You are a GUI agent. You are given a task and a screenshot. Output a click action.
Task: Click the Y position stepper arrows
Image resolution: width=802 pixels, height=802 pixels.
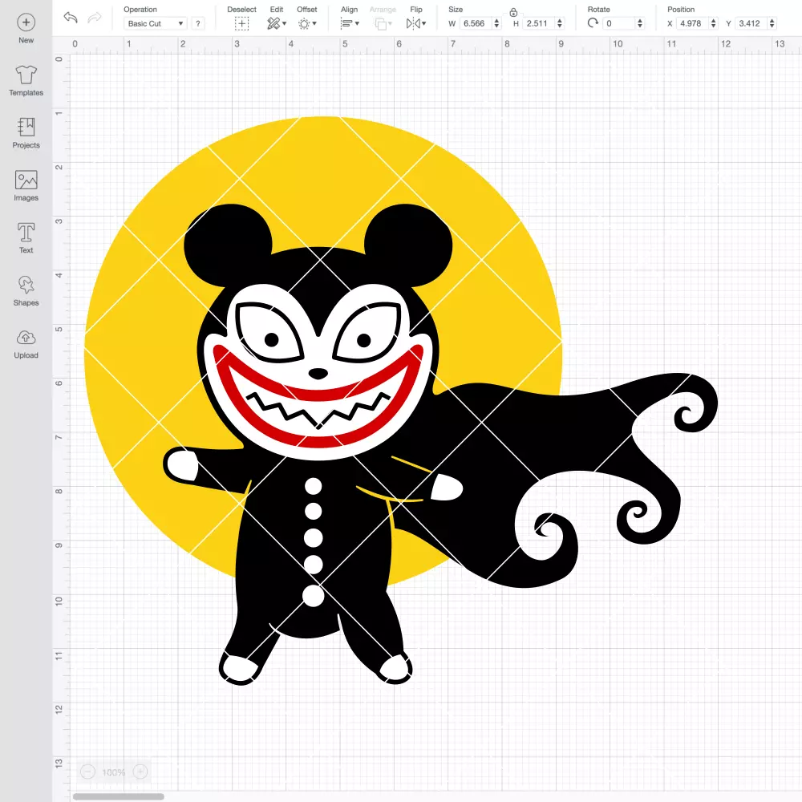point(772,23)
